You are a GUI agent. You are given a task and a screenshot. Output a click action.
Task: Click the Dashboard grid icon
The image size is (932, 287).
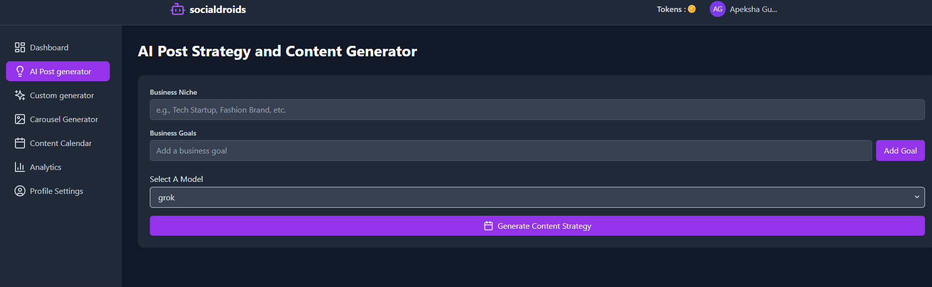click(x=20, y=47)
